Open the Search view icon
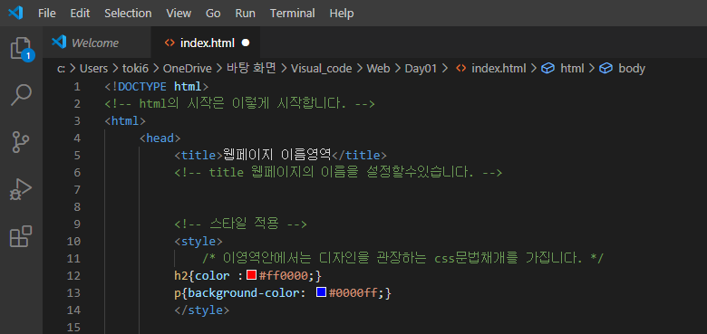Image resolution: width=707 pixels, height=334 pixels. click(21, 95)
